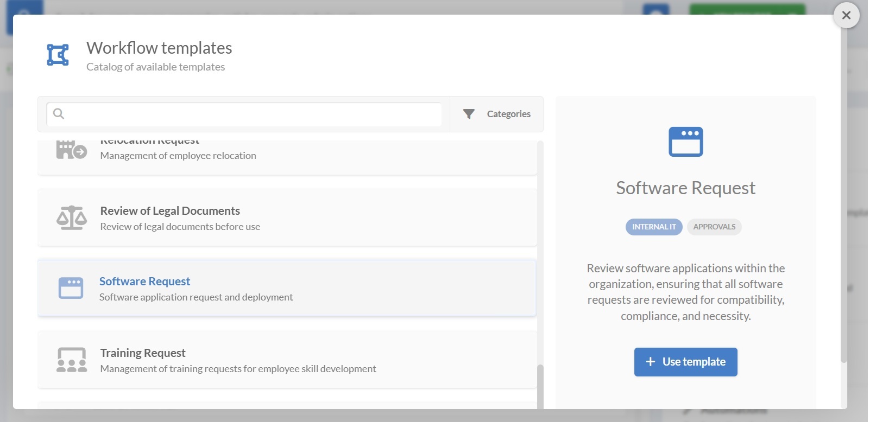Image resolution: width=870 pixels, height=422 pixels.
Task: Click 'Review of legal documents before use' description
Action: point(180,227)
